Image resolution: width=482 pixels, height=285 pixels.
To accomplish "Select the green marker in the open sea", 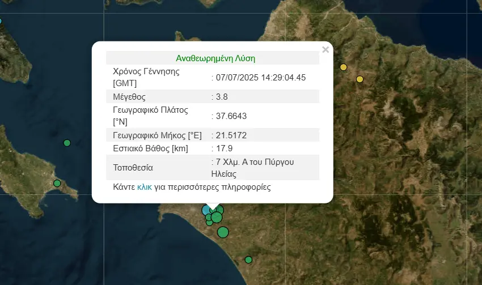I will (67, 143).
